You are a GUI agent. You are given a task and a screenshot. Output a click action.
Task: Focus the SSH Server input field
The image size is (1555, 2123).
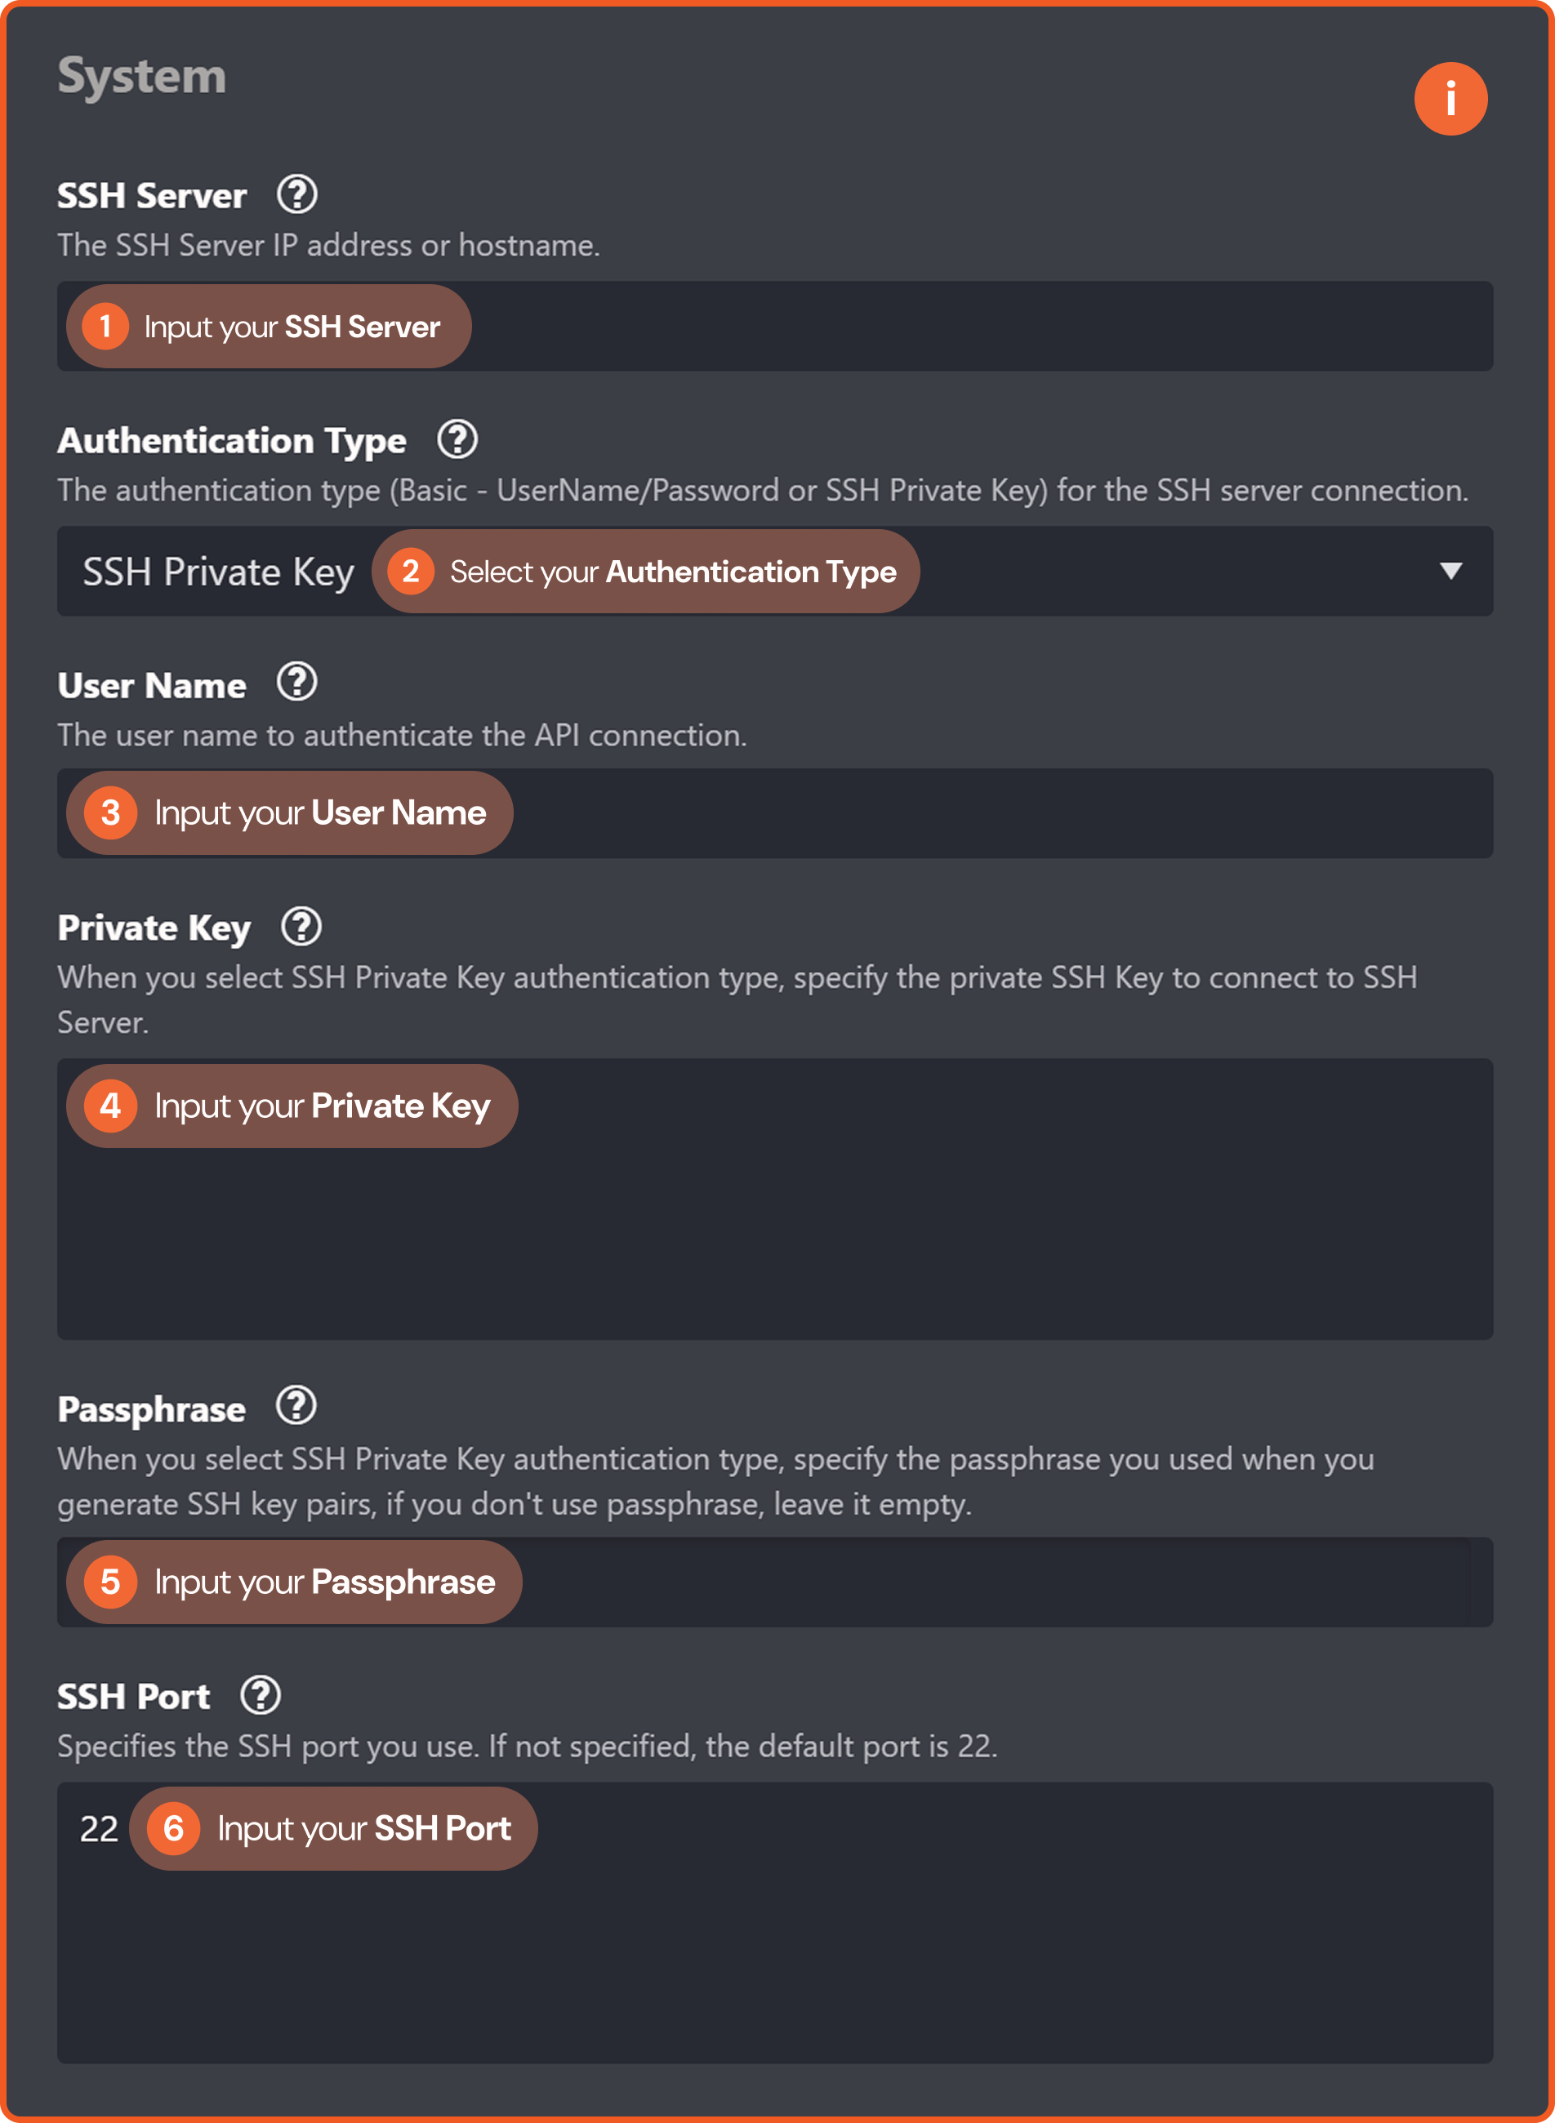coord(775,327)
